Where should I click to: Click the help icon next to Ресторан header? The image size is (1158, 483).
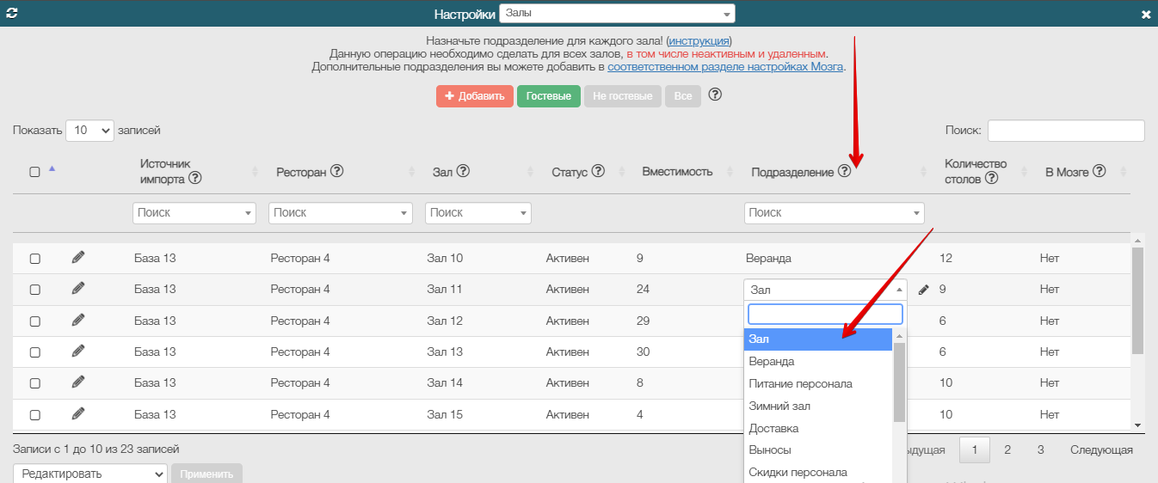click(337, 171)
